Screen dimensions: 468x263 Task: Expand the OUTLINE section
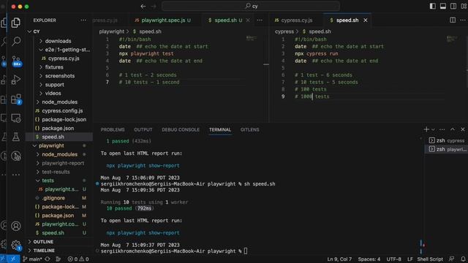tap(59, 242)
